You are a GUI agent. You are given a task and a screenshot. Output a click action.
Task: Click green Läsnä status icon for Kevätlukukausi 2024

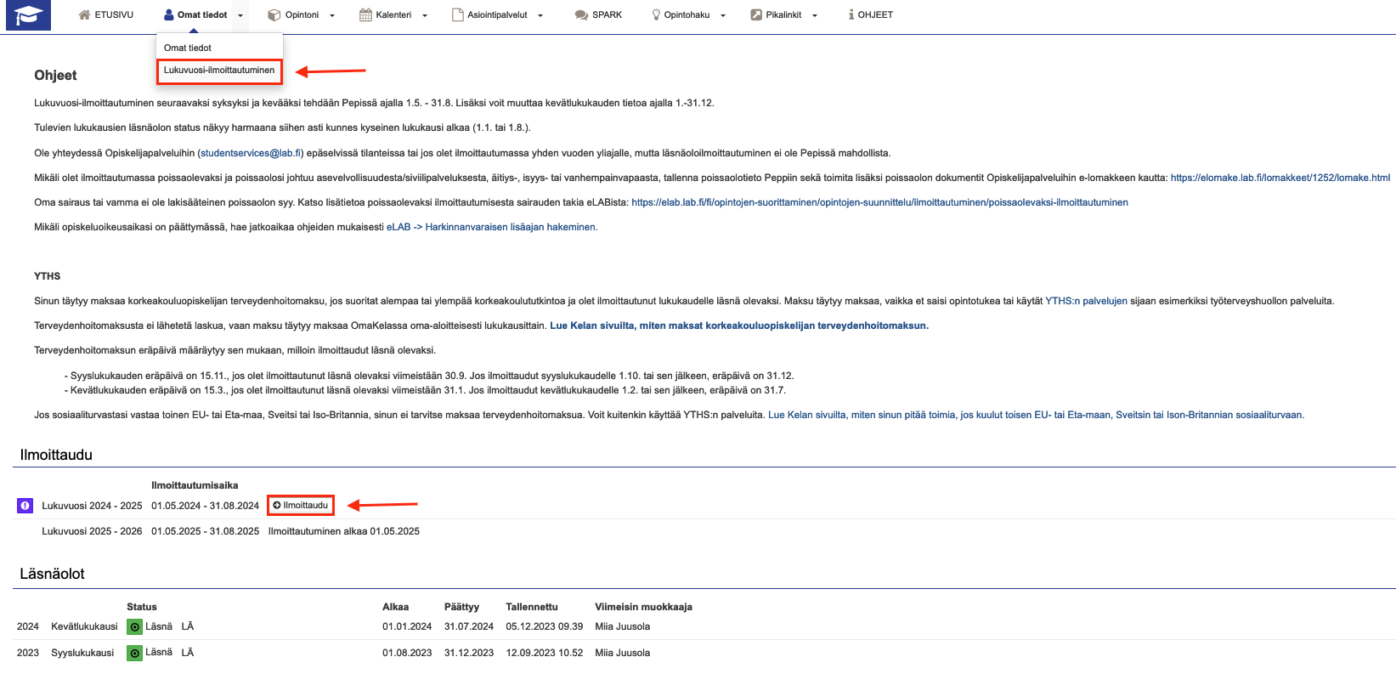(134, 627)
